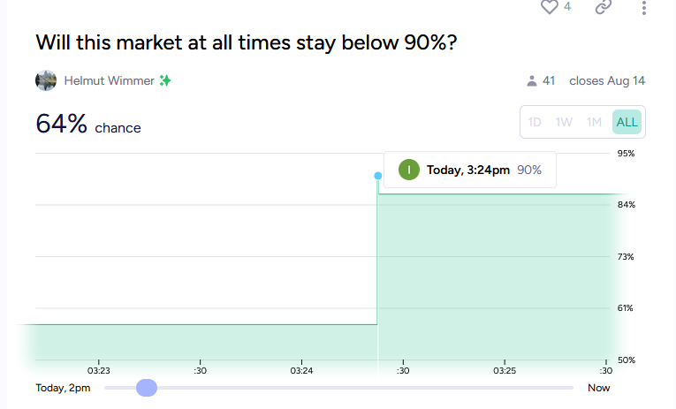Select the 1M time range
Image resolution: width=676 pixels, height=409 pixels.
[594, 123]
